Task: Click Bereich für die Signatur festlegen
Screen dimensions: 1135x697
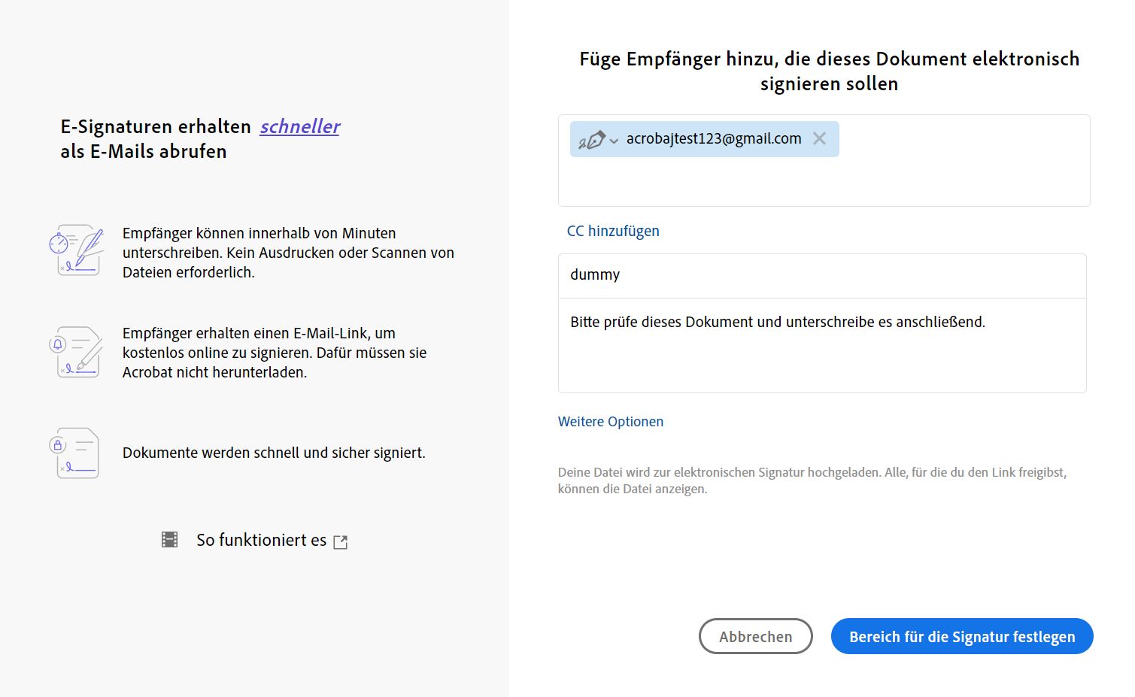Action: point(961,637)
